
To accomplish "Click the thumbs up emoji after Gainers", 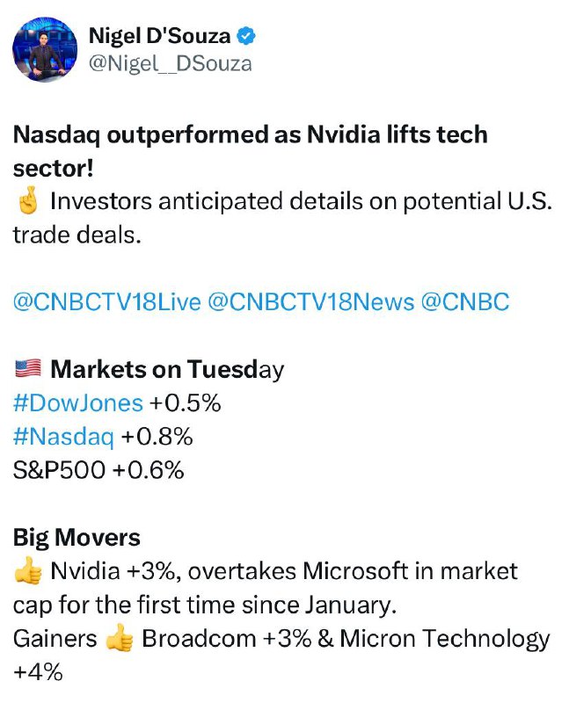I will [119, 638].
